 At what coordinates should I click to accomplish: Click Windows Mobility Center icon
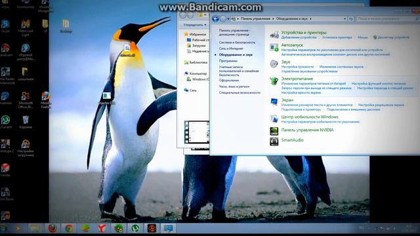click(274, 119)
